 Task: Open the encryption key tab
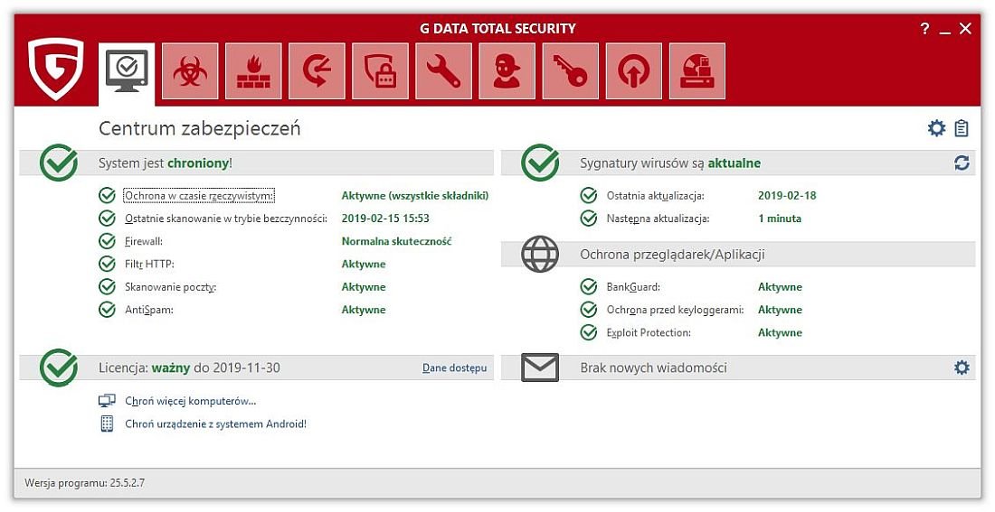[571, 71]
